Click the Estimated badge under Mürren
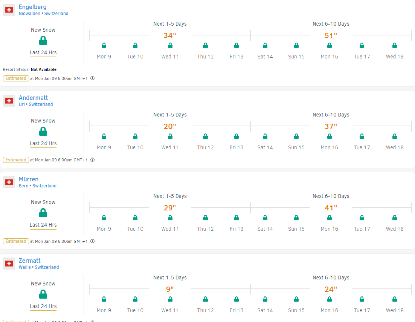Screen dimensions: 415x322 tap(16, 241)
